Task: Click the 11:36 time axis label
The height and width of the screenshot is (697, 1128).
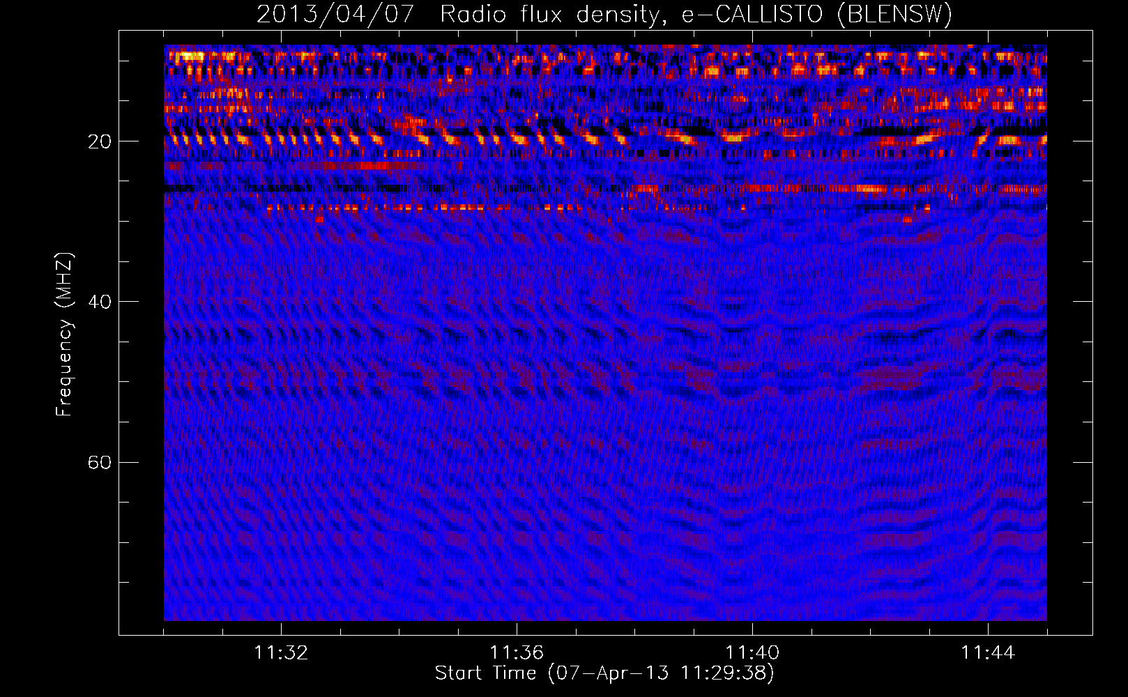Action: [517, 653]
